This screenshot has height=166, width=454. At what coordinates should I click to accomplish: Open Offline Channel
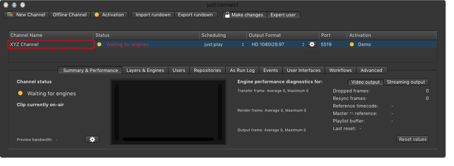coord(70,15)
